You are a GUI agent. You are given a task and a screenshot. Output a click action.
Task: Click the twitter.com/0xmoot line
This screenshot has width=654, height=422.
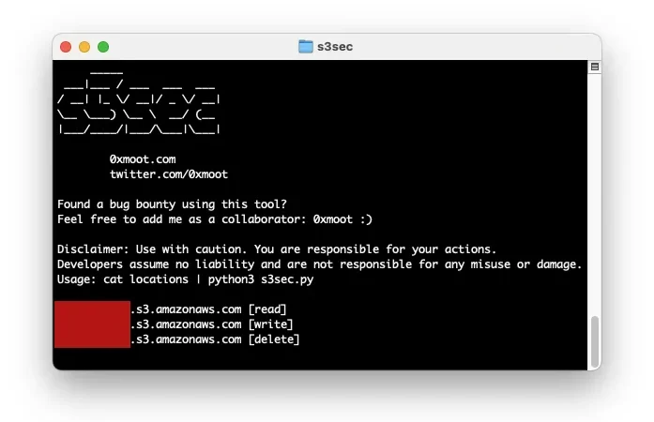point(169,174)
